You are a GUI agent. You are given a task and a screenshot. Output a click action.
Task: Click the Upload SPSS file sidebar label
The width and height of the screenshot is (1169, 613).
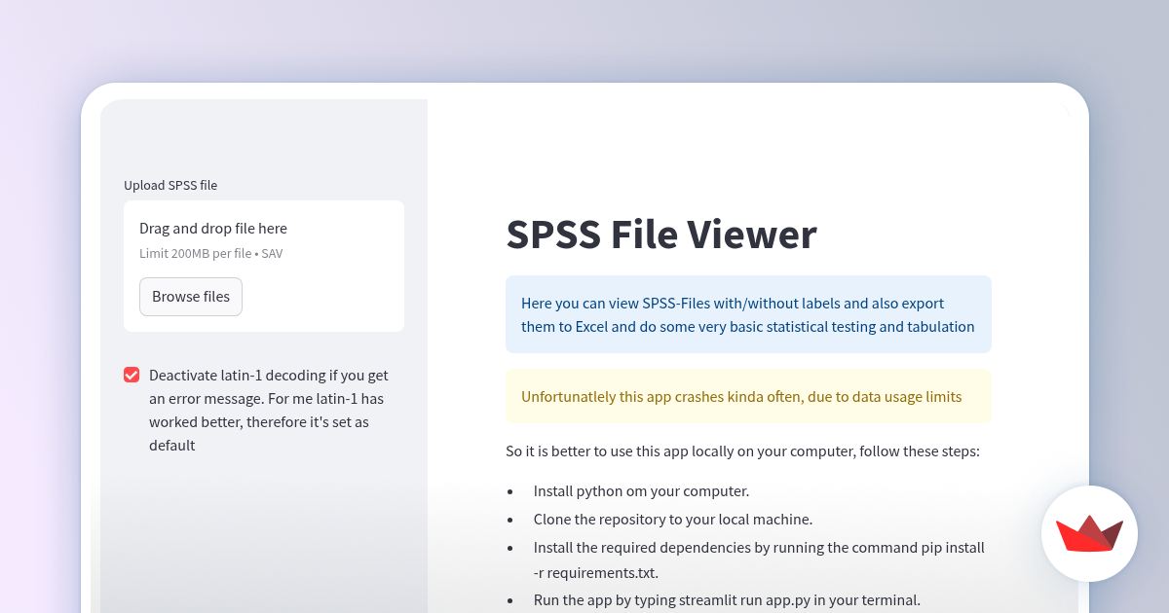(x=170, y=185)
